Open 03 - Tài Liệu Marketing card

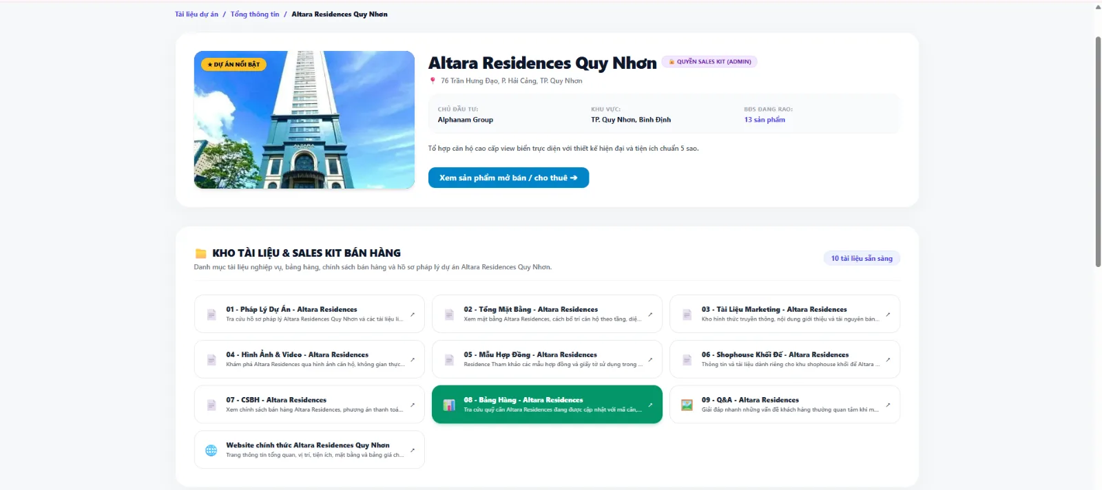pos(784,314)
